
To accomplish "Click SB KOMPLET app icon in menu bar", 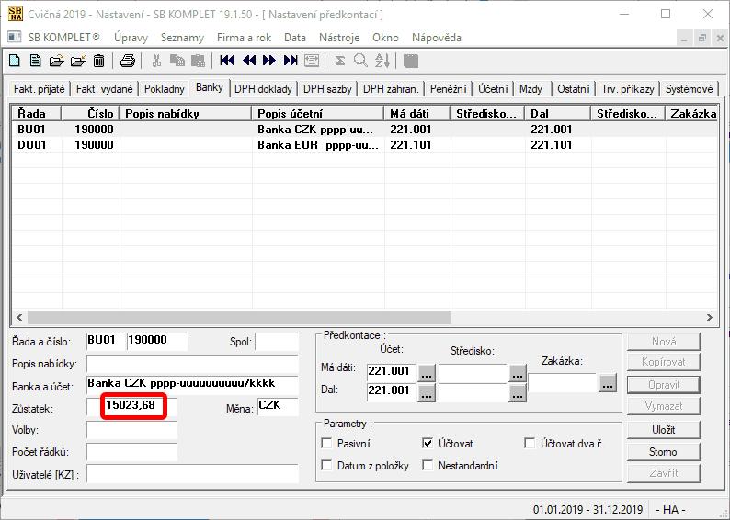I will (x=15, y=37).
